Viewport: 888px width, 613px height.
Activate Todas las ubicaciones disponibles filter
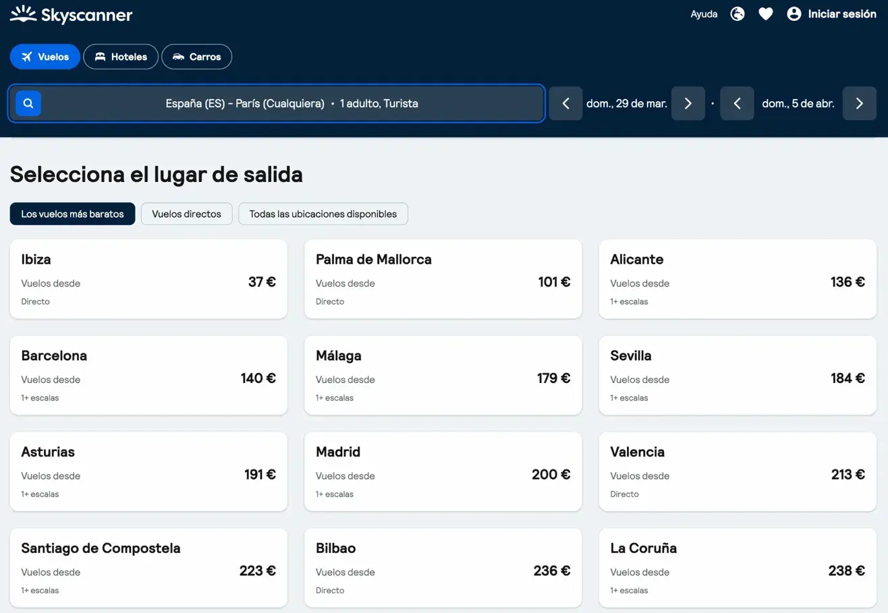point(323,214)
